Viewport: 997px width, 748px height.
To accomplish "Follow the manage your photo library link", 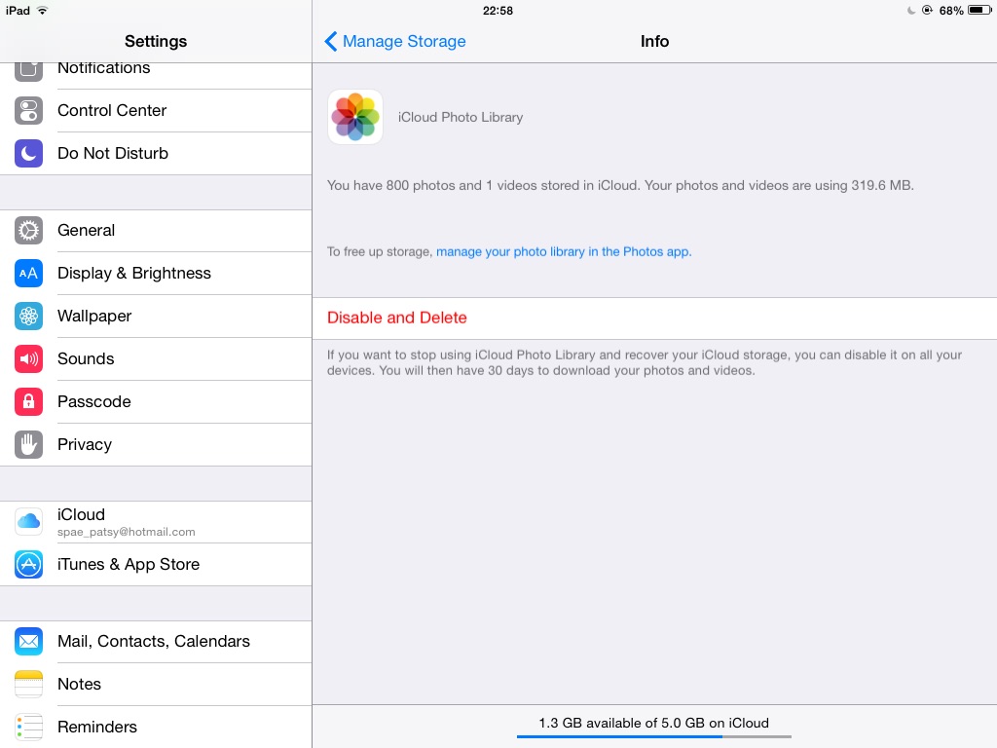I will [564, 252].
